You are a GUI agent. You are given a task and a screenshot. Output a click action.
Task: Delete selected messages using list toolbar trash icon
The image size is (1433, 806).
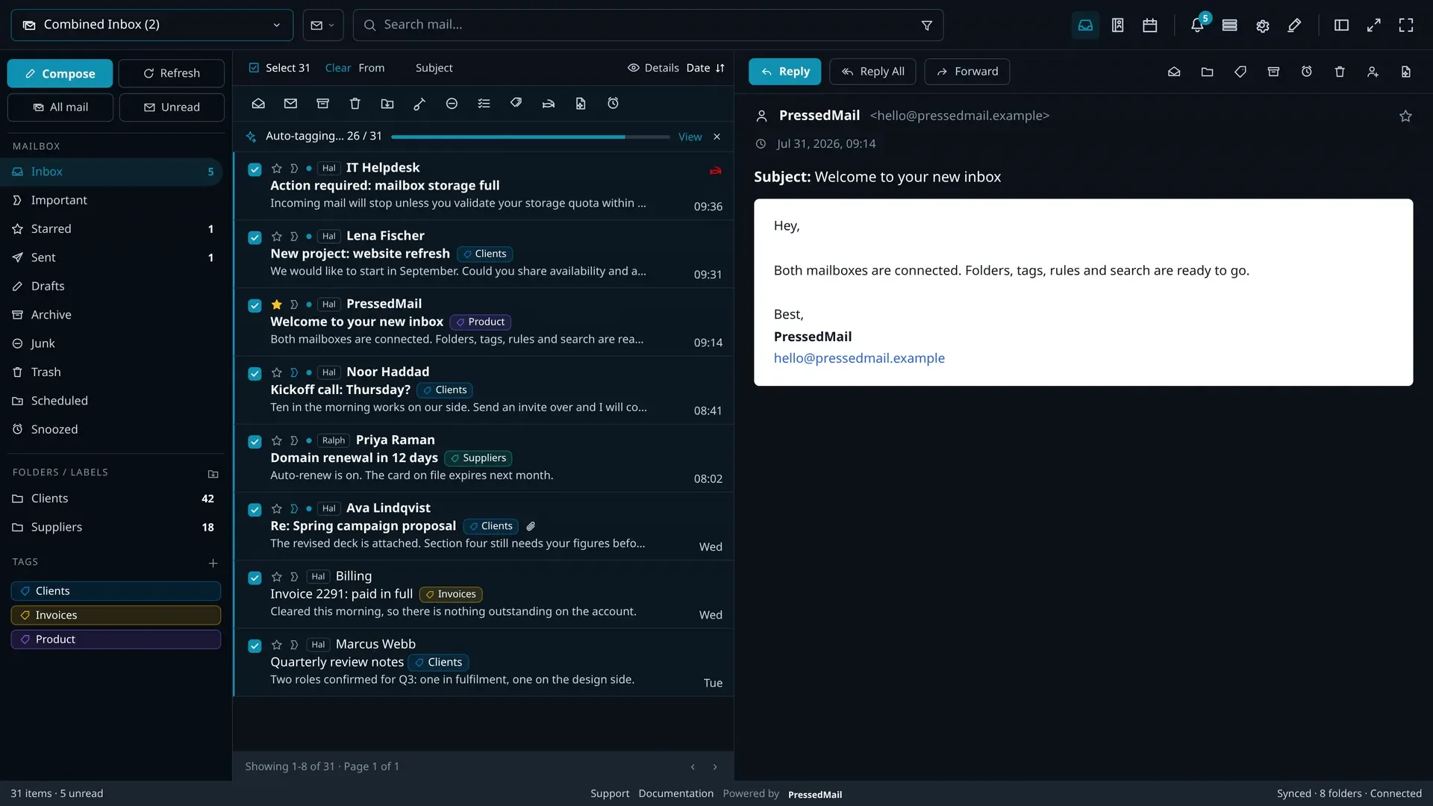click(x=355, y=104)
